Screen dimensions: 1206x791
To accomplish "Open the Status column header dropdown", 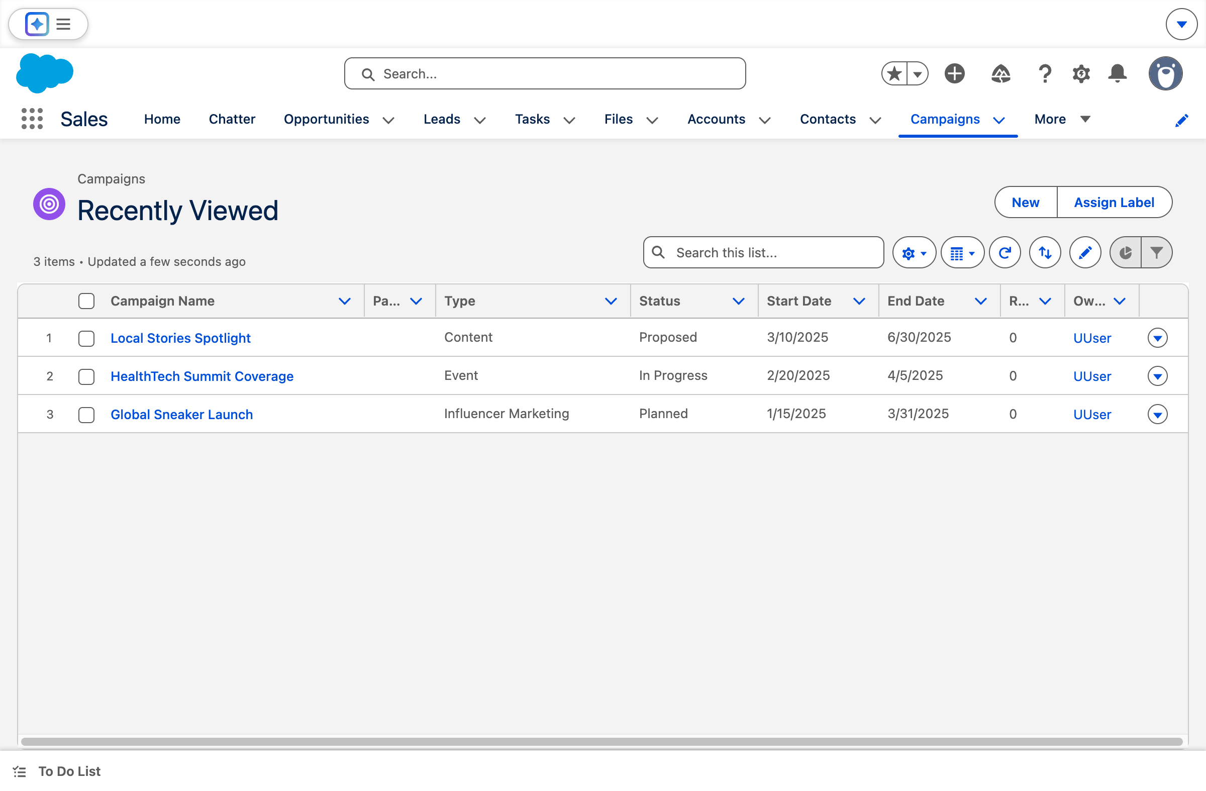I will [x=738, y=301].
